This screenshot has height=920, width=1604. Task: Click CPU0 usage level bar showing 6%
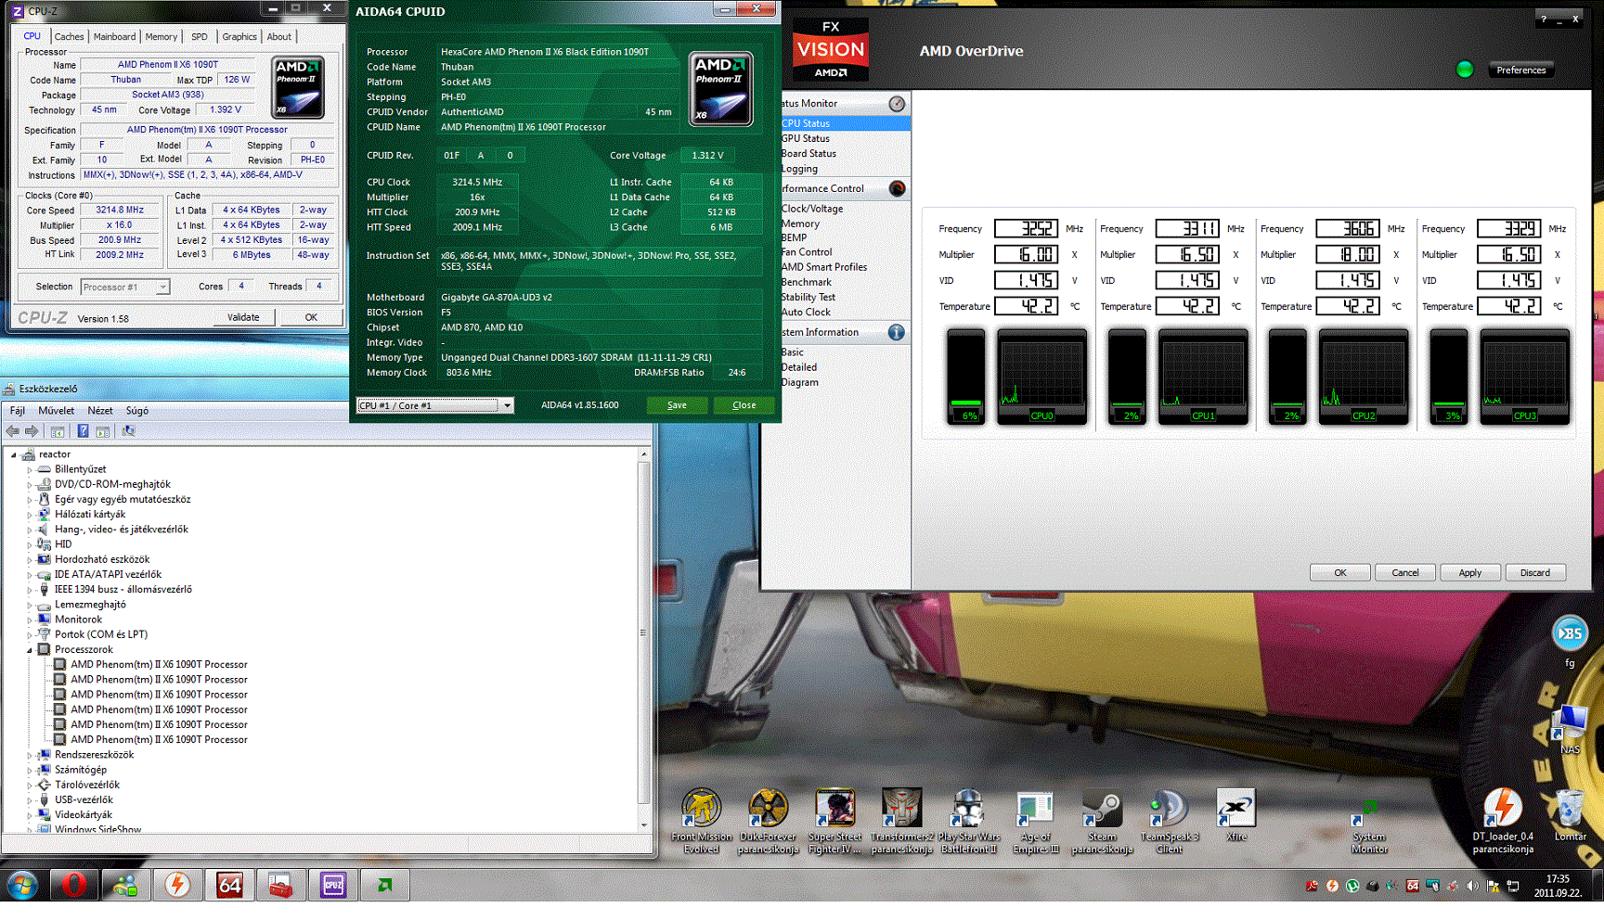966,378
